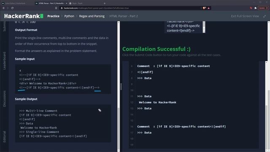Click sample output line '>>> Single-line Comment'
Viewport: 270px width, 152px height.
tap(39, 132)
